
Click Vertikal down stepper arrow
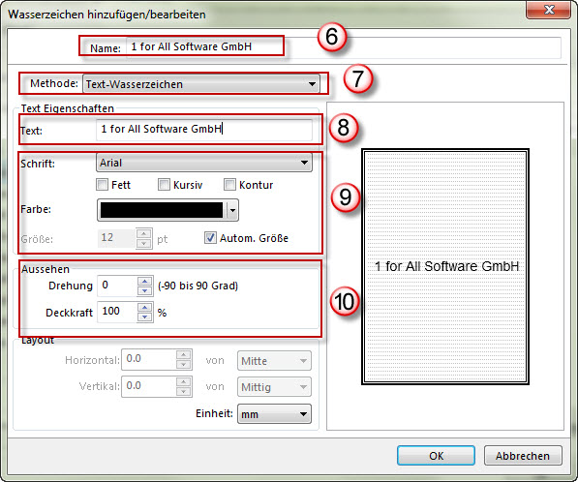click(184, 392)
